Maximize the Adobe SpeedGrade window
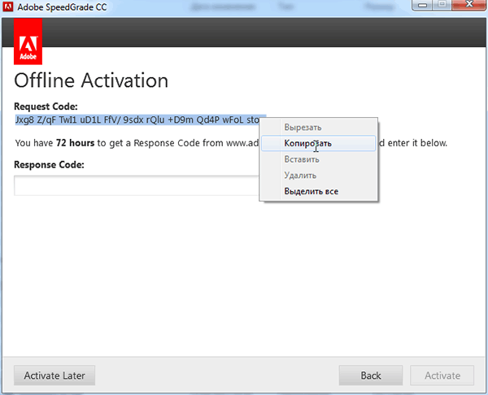This screenshot has width=488, height=395. point(442,5)
